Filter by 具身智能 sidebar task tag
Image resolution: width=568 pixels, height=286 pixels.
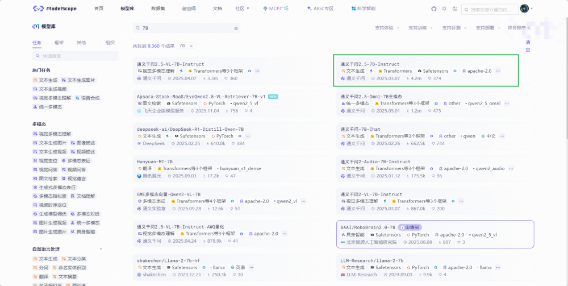[x=83, y=231]
